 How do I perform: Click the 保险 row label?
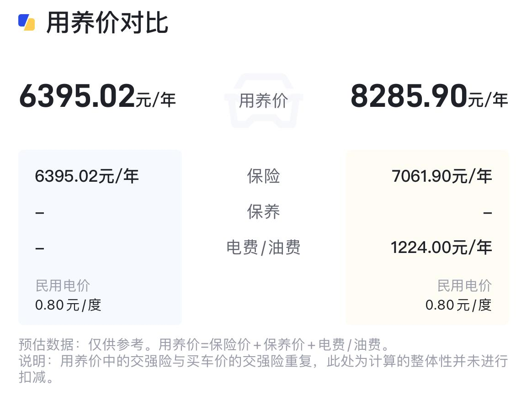coord(263,176)
